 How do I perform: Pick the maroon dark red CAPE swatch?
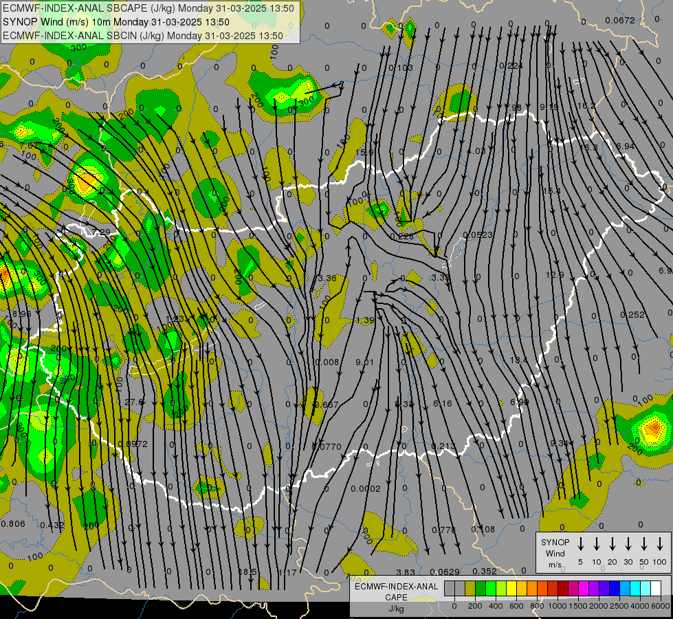pyautogui.click(x=563, y=588)
